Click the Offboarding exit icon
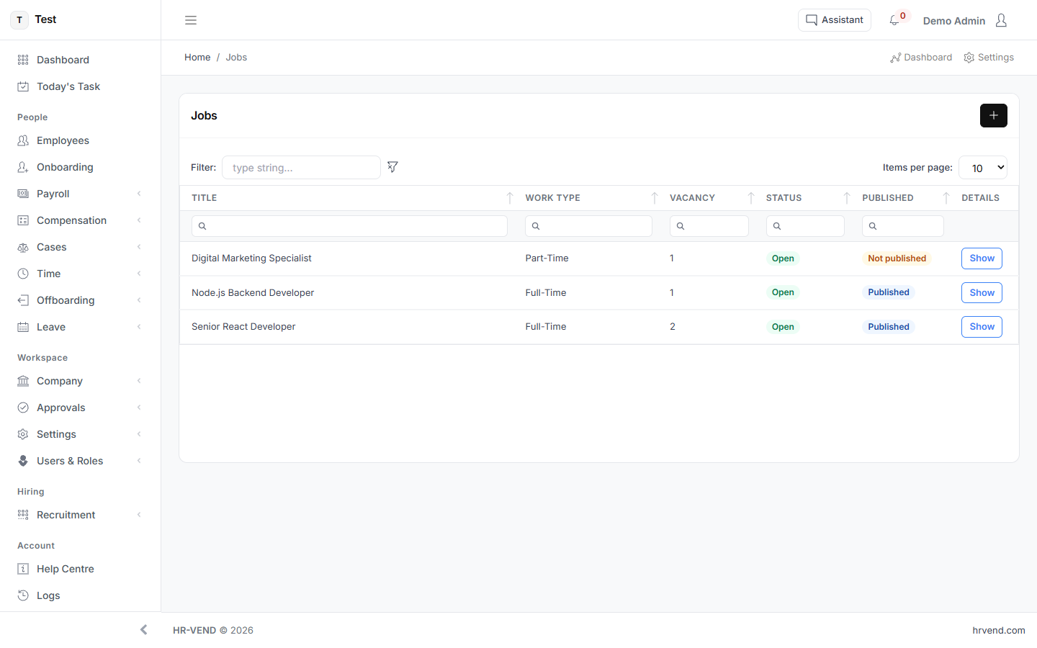 23,300
